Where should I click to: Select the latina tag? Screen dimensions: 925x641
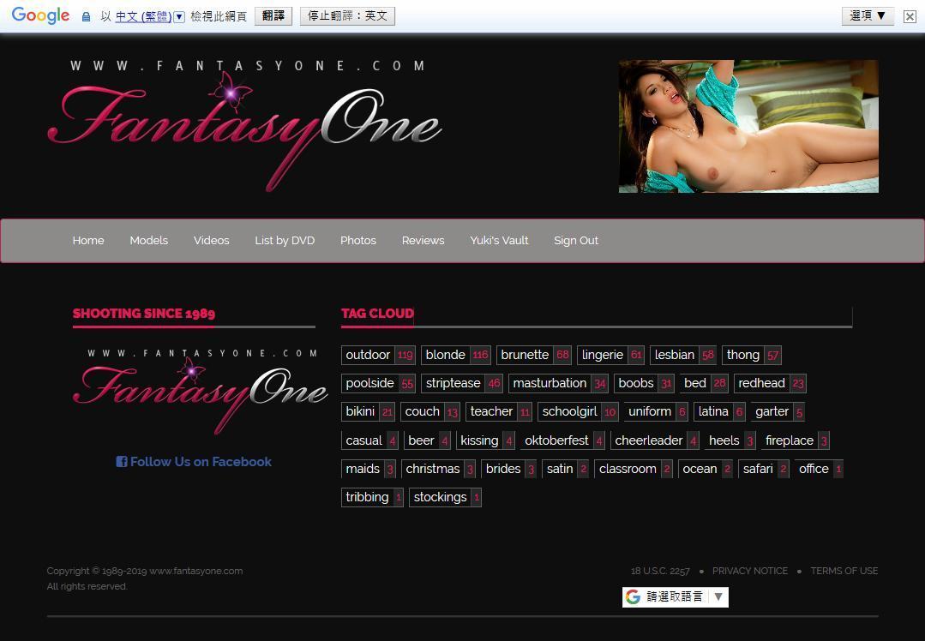click(x=720, y=411)
